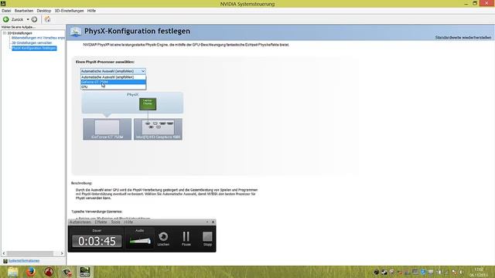The width and height of the screenshot is (495, 278).
Task: Select Bildeinstellungen mit Vorschau anpassen
Action: pyautogui.click(x=38, y=38)
